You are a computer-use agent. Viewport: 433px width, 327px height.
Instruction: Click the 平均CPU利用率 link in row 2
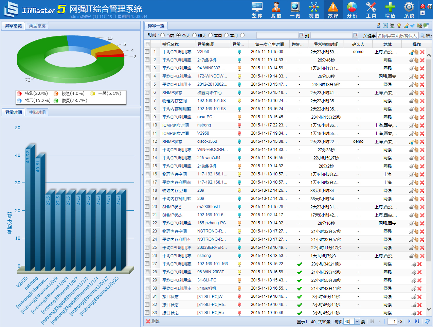click(x=177, y=60)
